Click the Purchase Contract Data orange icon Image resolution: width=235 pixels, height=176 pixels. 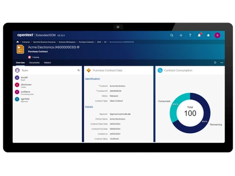pos(89,70)
